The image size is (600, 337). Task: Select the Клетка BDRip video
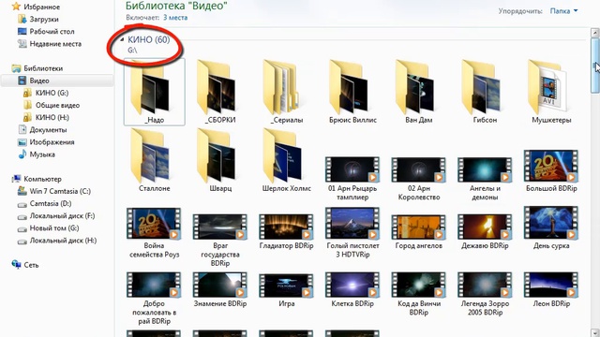pos(352,289)
